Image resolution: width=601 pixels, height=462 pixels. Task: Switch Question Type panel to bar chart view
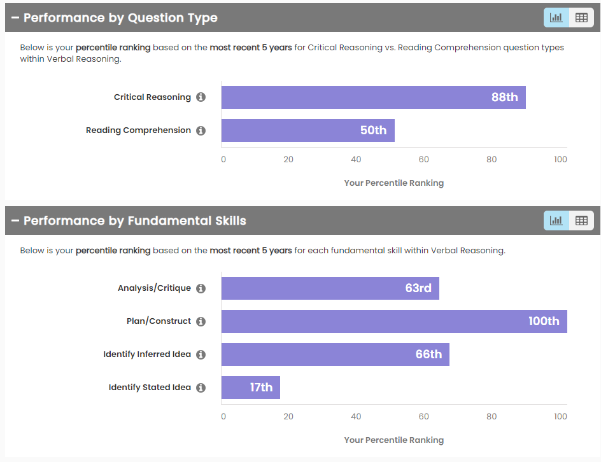(556, 18)
